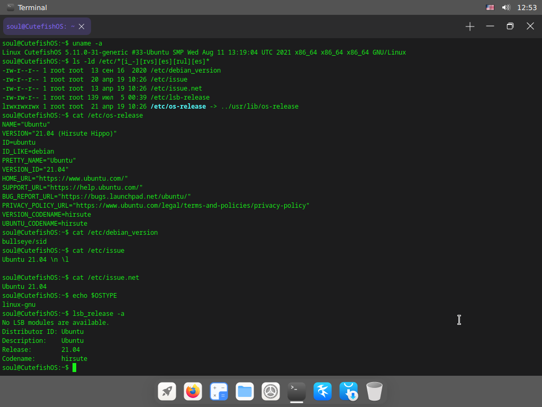Open the blue bird app in the dock
Viewport: 542px width, 407px height.
tap(322, 391)
